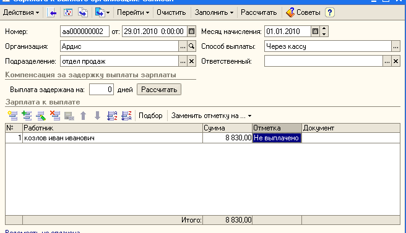Click the Документ column header

click(x=351, y=128)
